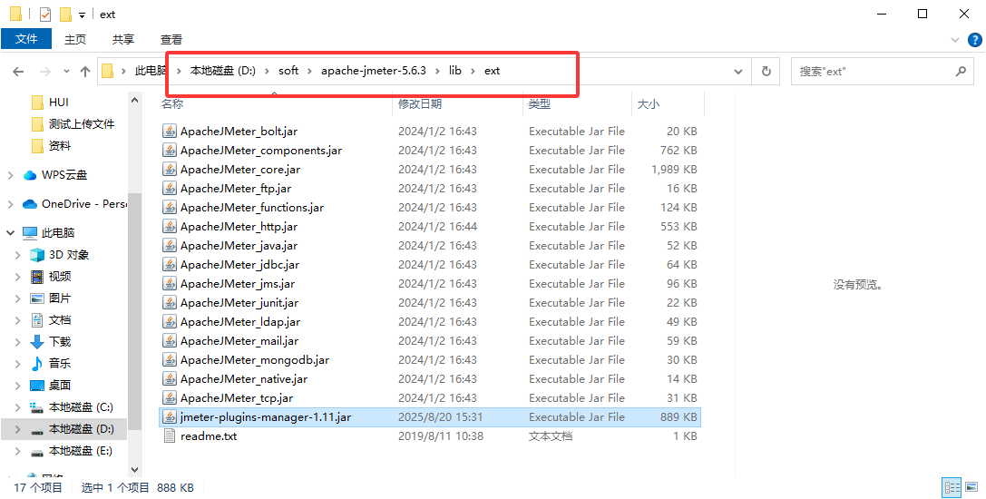Expand the WPS云盘 tree node
Screen dimensions: 986x499
[x=10, y=175]
